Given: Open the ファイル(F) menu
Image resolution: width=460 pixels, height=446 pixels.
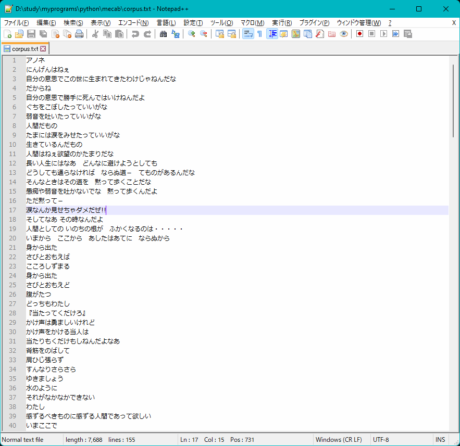Looking at the screenshot, I should (16, 23).
